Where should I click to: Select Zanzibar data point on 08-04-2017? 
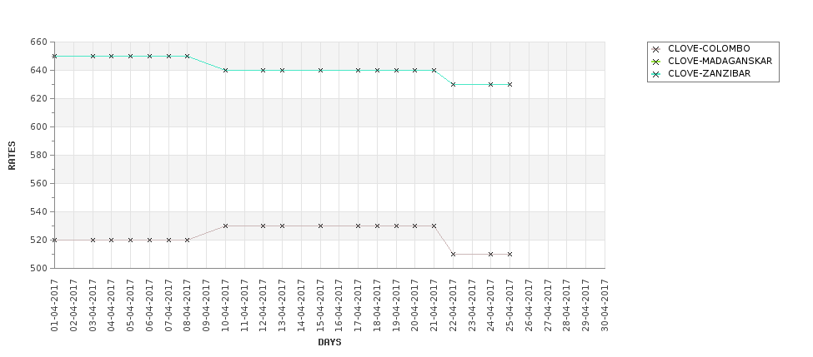[x=187, y=56]
